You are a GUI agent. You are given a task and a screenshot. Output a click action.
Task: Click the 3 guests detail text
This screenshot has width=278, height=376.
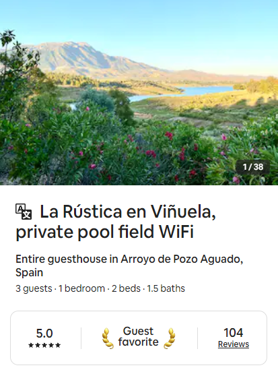pyautogui.click(x=34, y=288)
